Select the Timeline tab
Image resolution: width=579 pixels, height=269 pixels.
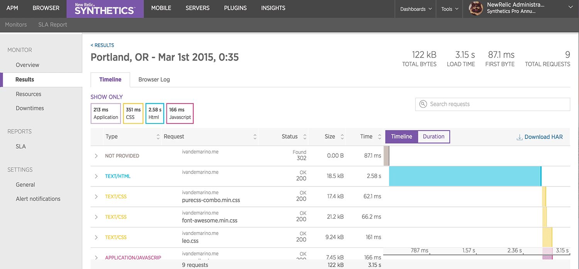[110, 80]
